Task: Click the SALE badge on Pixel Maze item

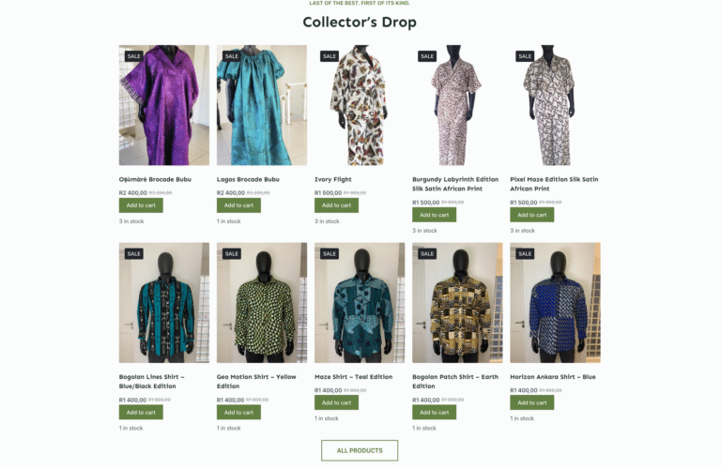Action: [525, 56]
